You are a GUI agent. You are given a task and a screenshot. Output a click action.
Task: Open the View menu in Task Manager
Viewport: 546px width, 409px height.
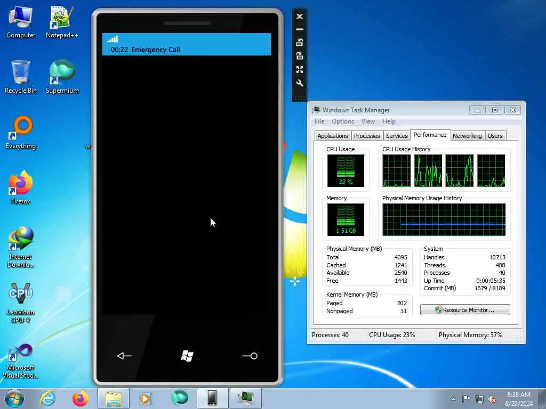[368, 121]
